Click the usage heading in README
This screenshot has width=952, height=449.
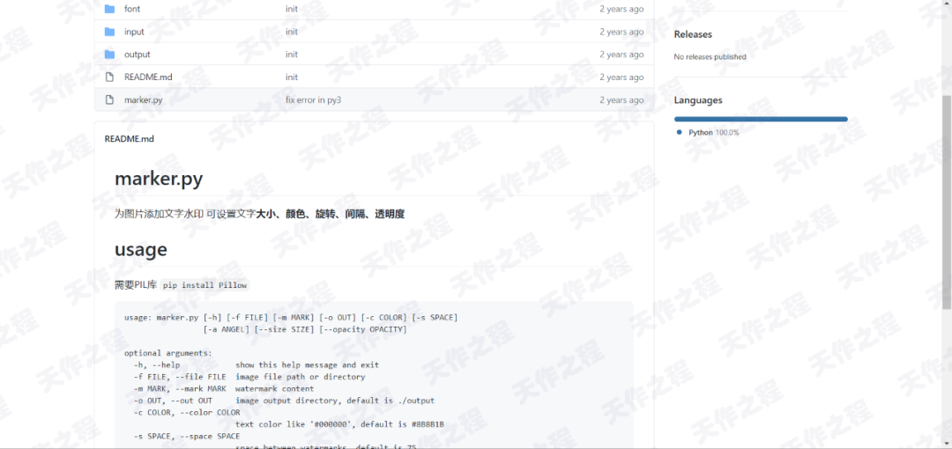(x=141, y=250)
